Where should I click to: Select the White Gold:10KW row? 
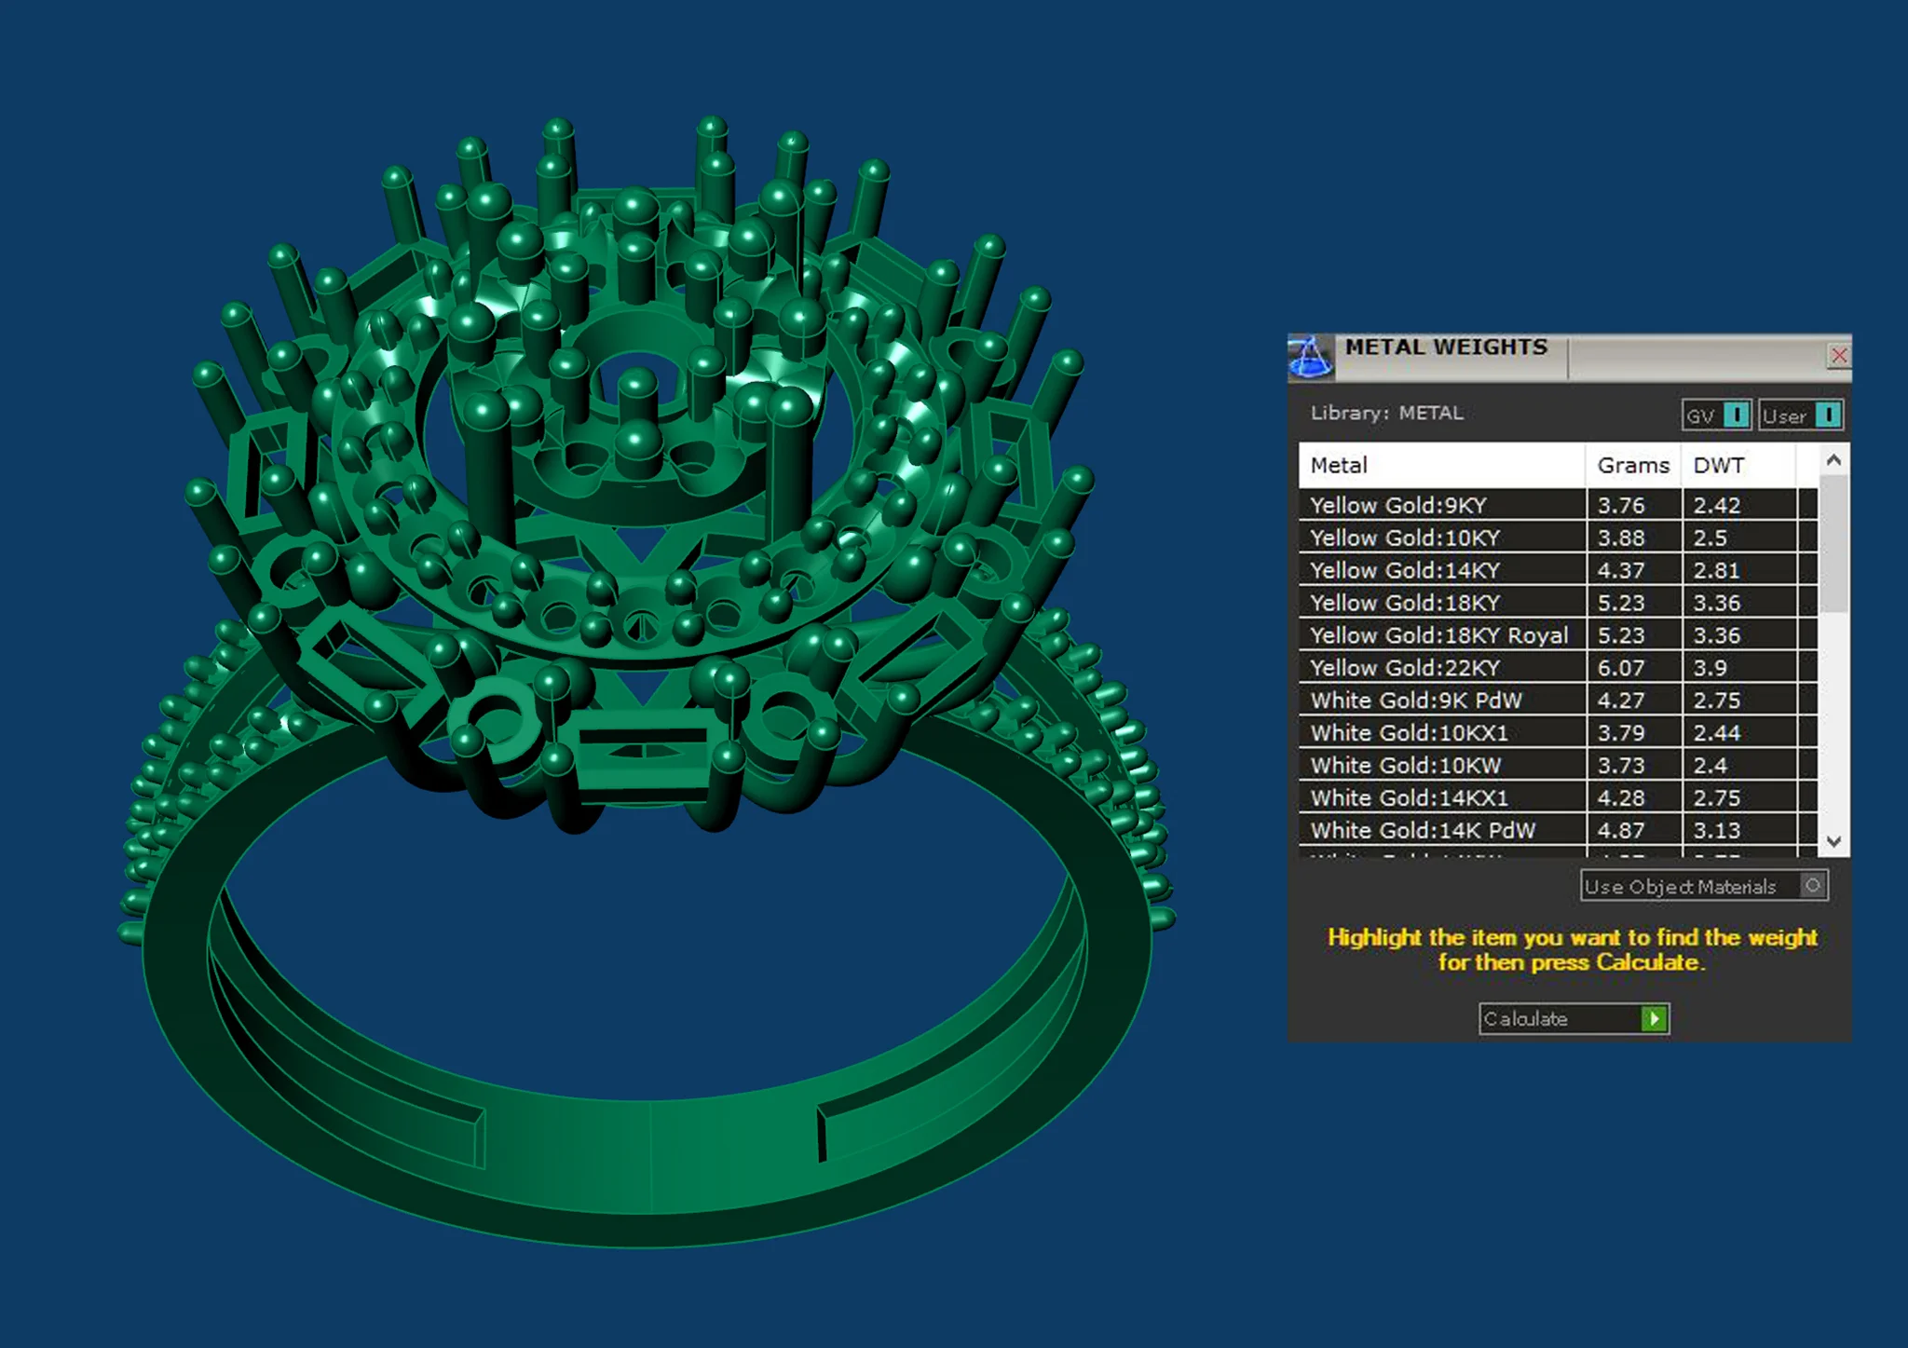[1558, 766]
